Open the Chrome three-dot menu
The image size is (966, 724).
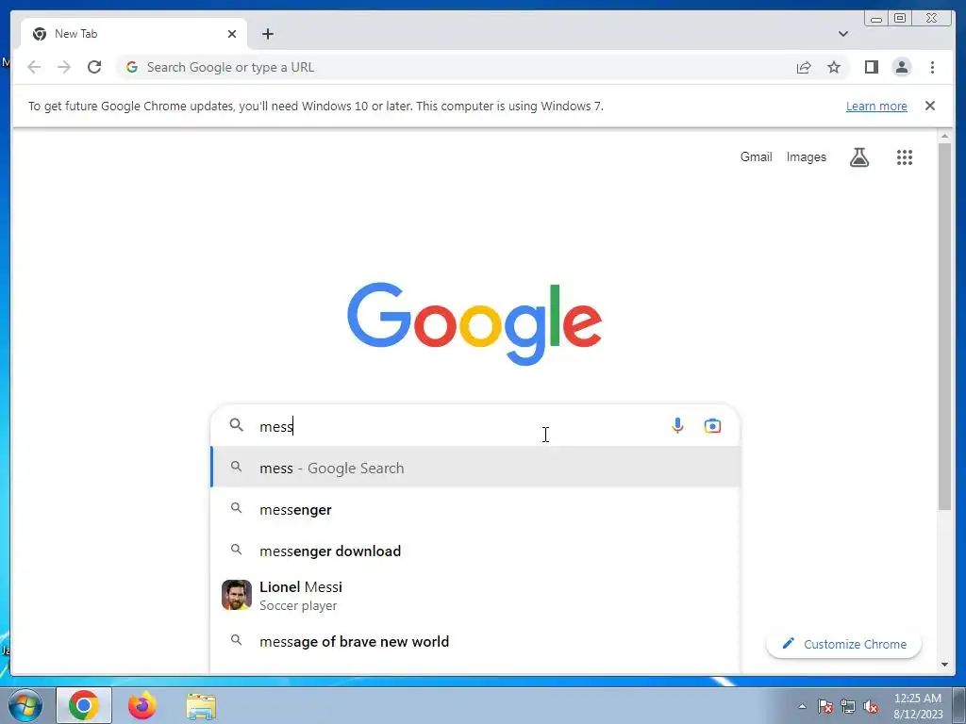932,67
